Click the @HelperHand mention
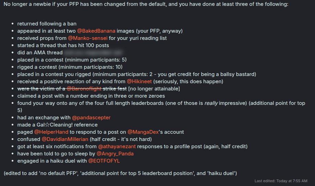Image resolution: width=315 pixels, height=186 pixels. pos(51,132)
